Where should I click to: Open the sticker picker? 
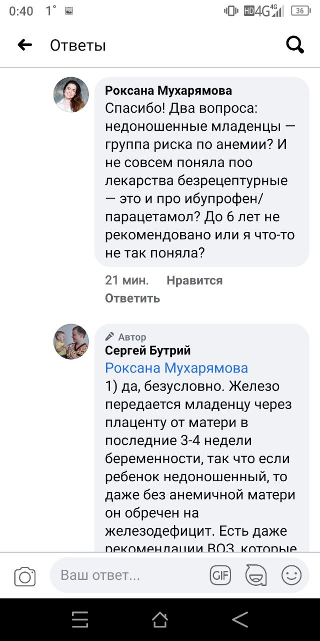point(256,575)
